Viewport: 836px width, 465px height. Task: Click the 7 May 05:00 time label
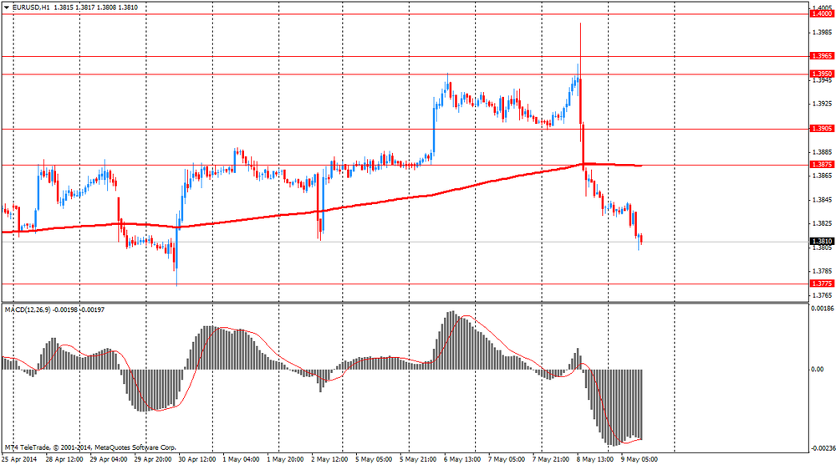point(507,459)
